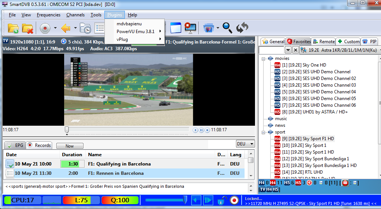
Task: Open the back arrow dropdown in toolbar
Action: pyautogui.click(x=75, y=28)
